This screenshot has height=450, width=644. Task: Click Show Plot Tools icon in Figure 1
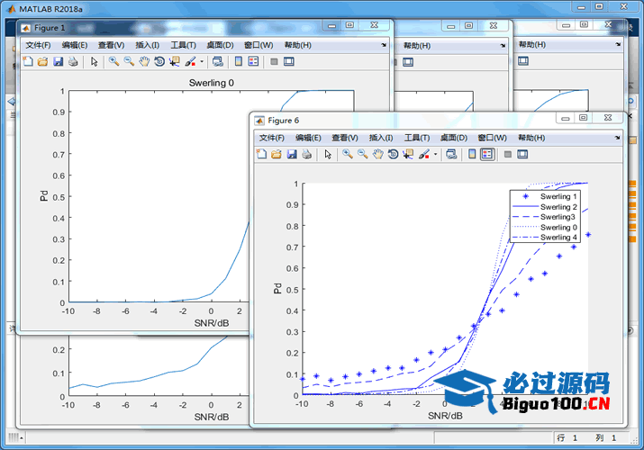[289, 61]
